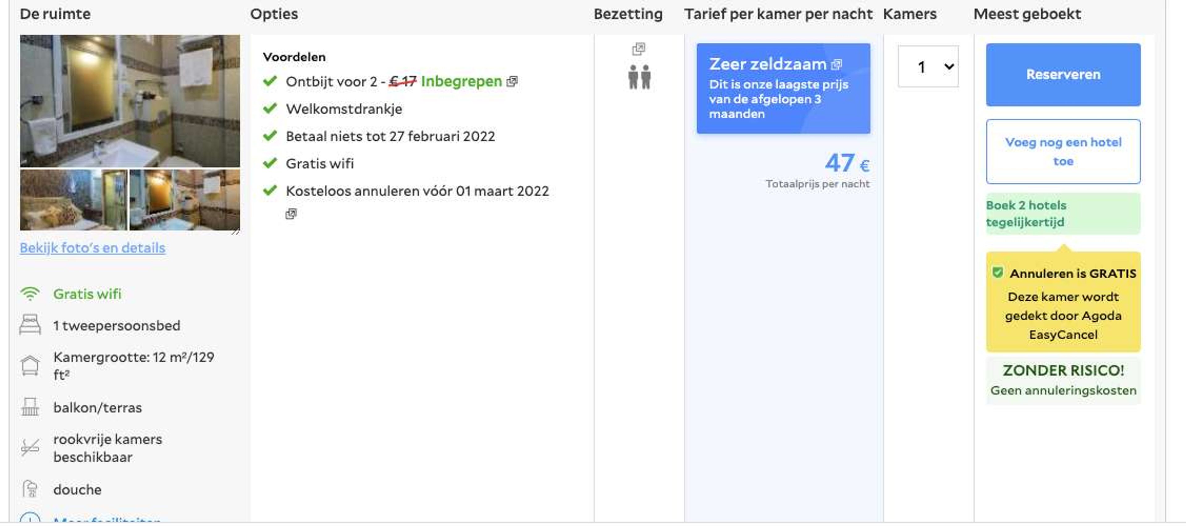Click the popup icon next to Inbegrepen
This screenshot has height=526, width=1186.
pyautogui.click(x=512, y=82)
